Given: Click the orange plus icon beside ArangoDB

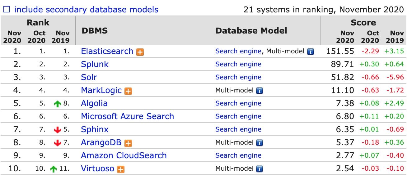Looking at the screenshot, I should (128, 143).
